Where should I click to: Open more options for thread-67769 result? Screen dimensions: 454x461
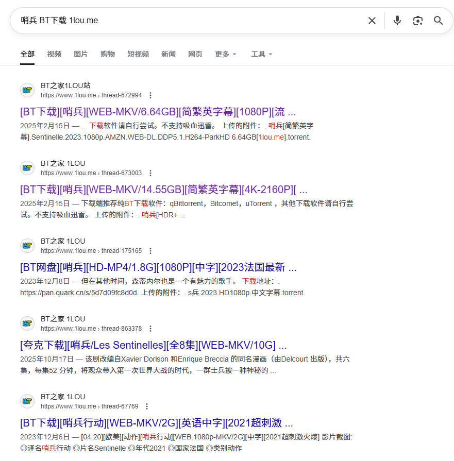[147, 406]
